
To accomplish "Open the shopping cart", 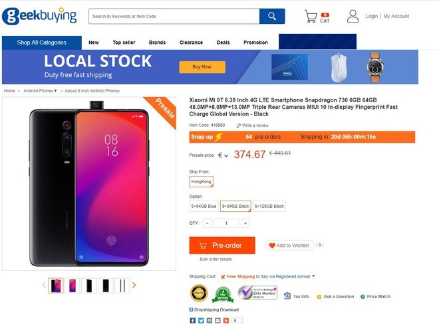I will tap(311, 17).
